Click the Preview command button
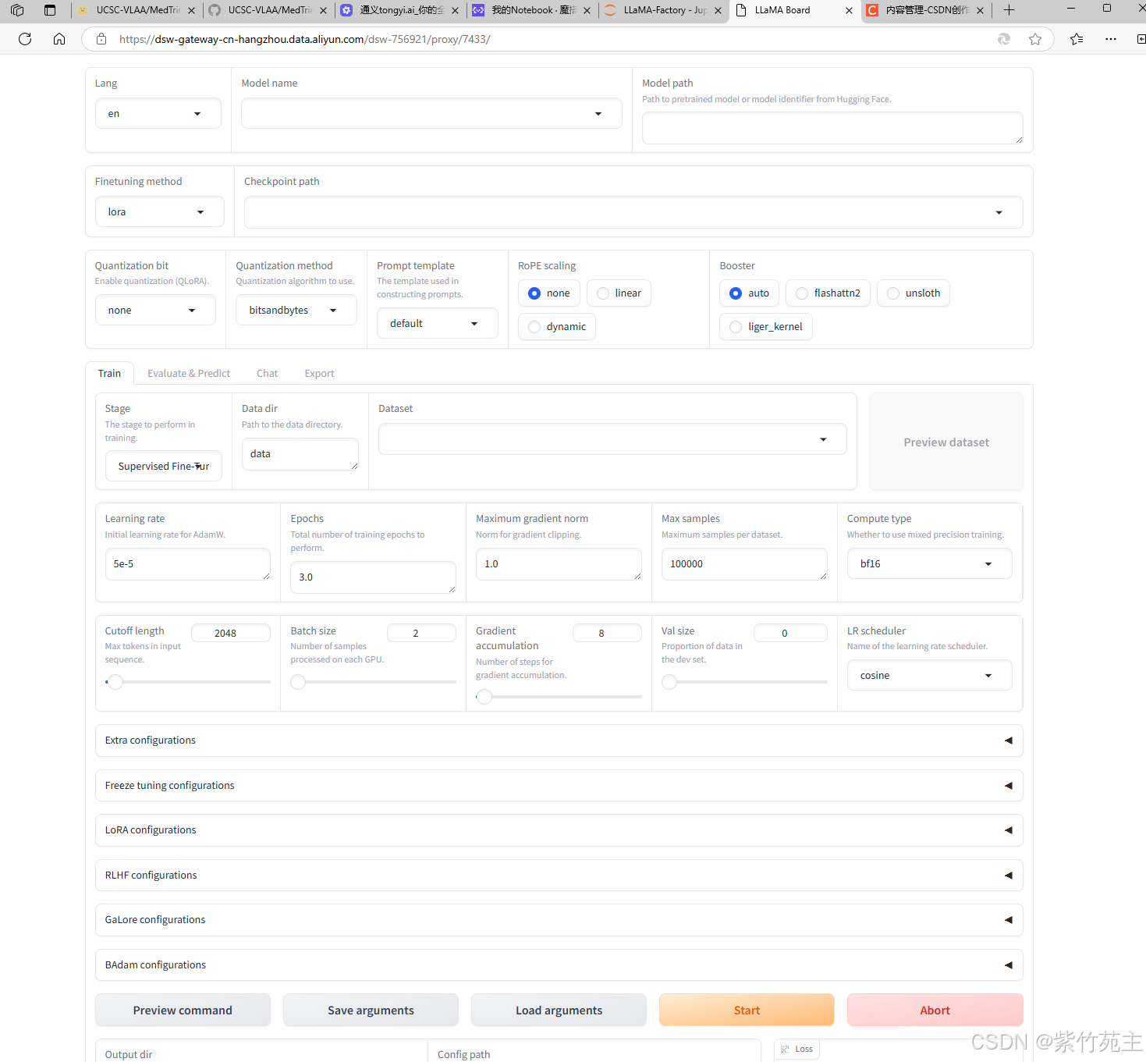 [x=183, y=1010]
